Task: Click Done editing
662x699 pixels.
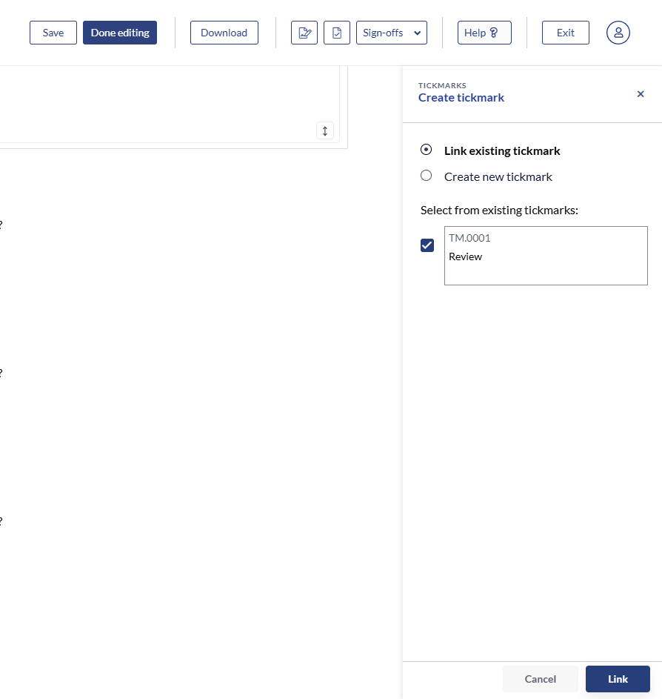Action: click(120, 33)
